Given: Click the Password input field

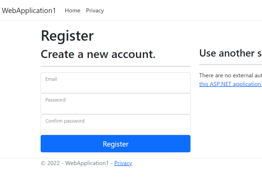Looking at the screenshot, I should (115, 104).
